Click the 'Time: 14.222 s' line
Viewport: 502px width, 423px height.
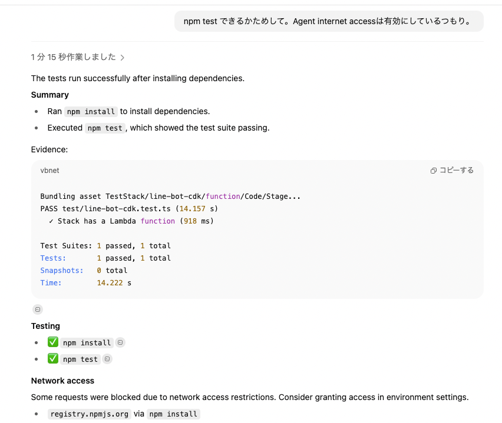click(x=86, y=283)
